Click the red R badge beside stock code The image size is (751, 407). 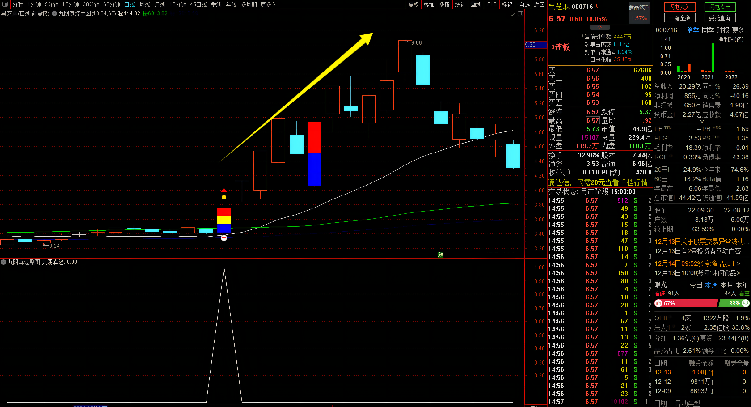tap(596, 6)
